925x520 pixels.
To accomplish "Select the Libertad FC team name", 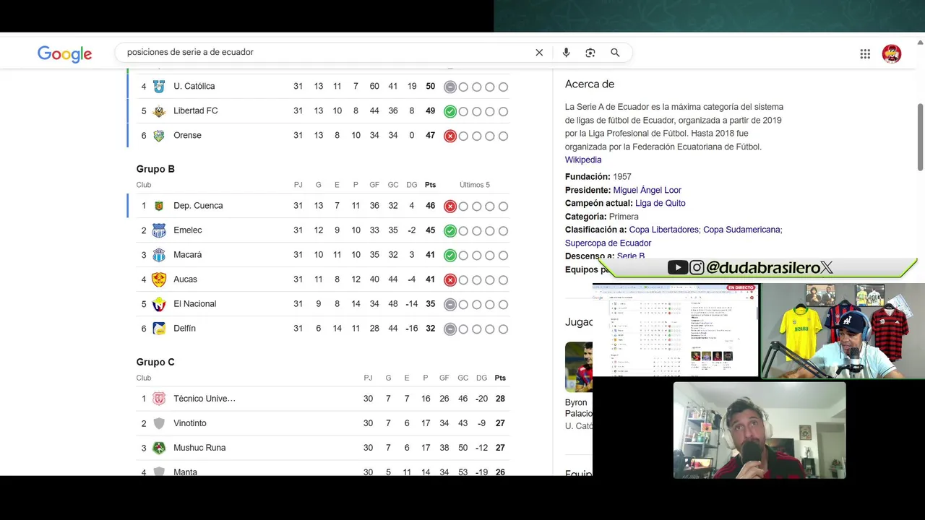I will [196, 111].
